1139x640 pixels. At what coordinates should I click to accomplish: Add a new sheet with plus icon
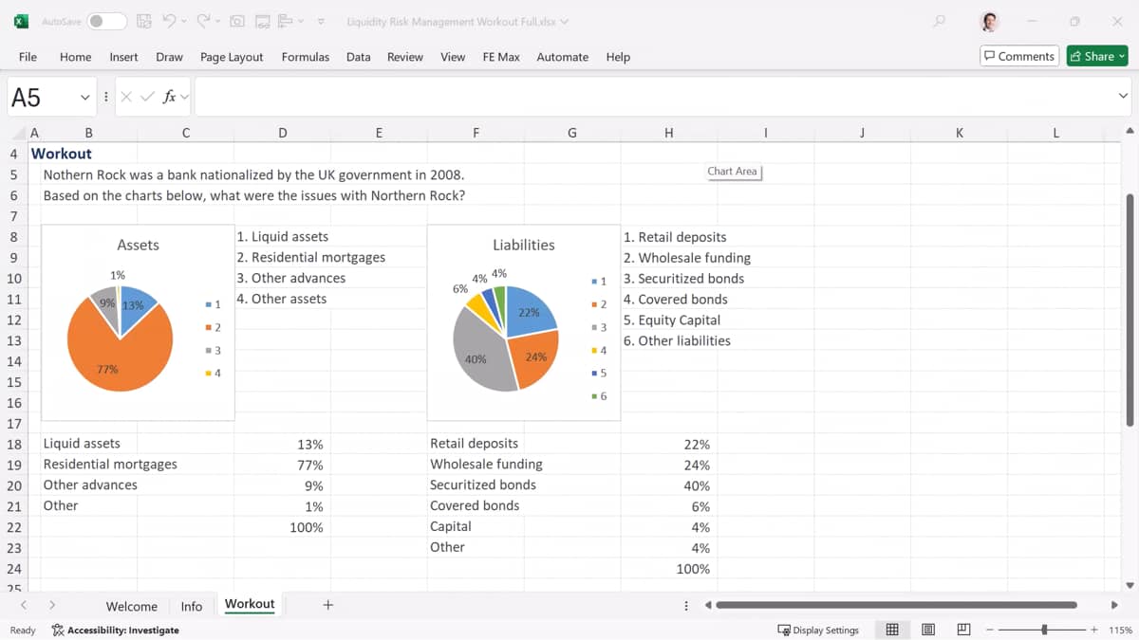tap(327, 605)
